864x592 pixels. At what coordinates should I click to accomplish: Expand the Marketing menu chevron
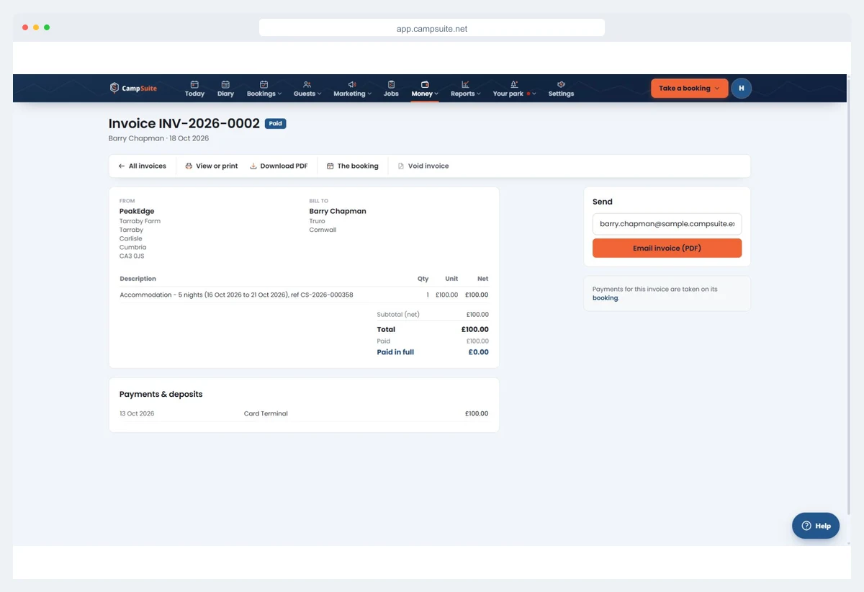click(x=369, y=94)
